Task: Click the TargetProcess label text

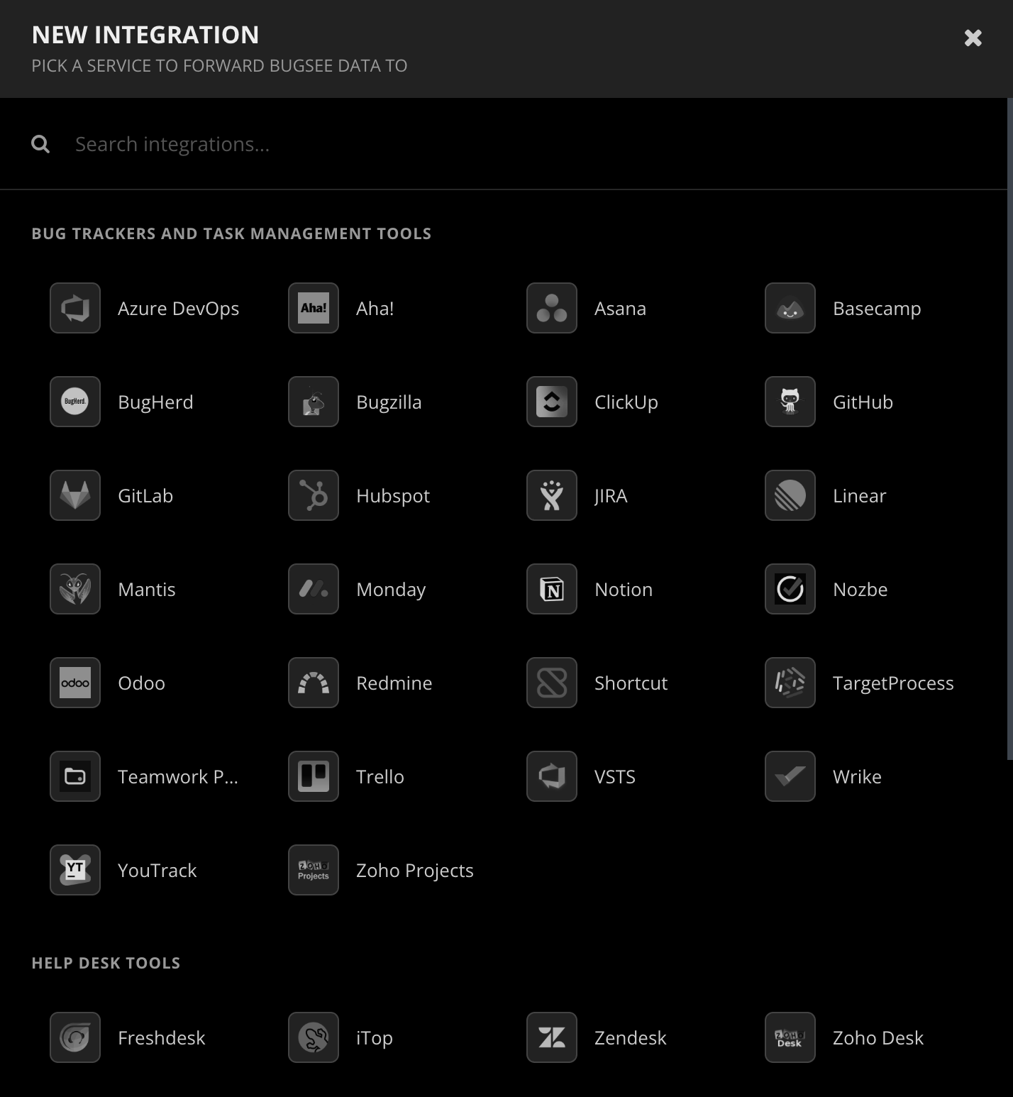Action: (x=893, y=683)
